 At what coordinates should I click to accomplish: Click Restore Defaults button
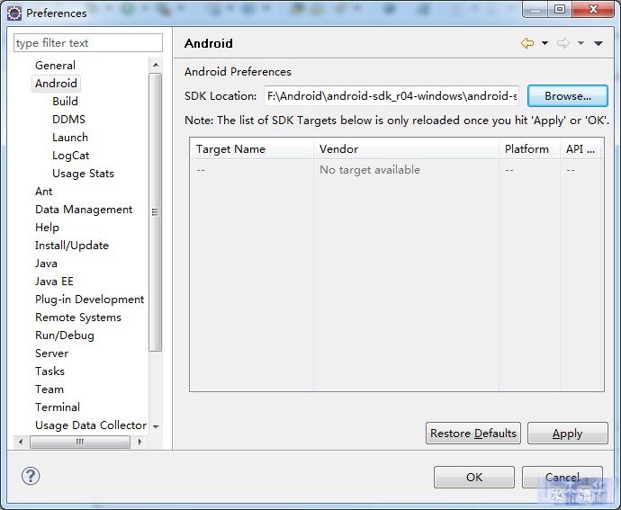pyautogui.click(x=473, y=434)
